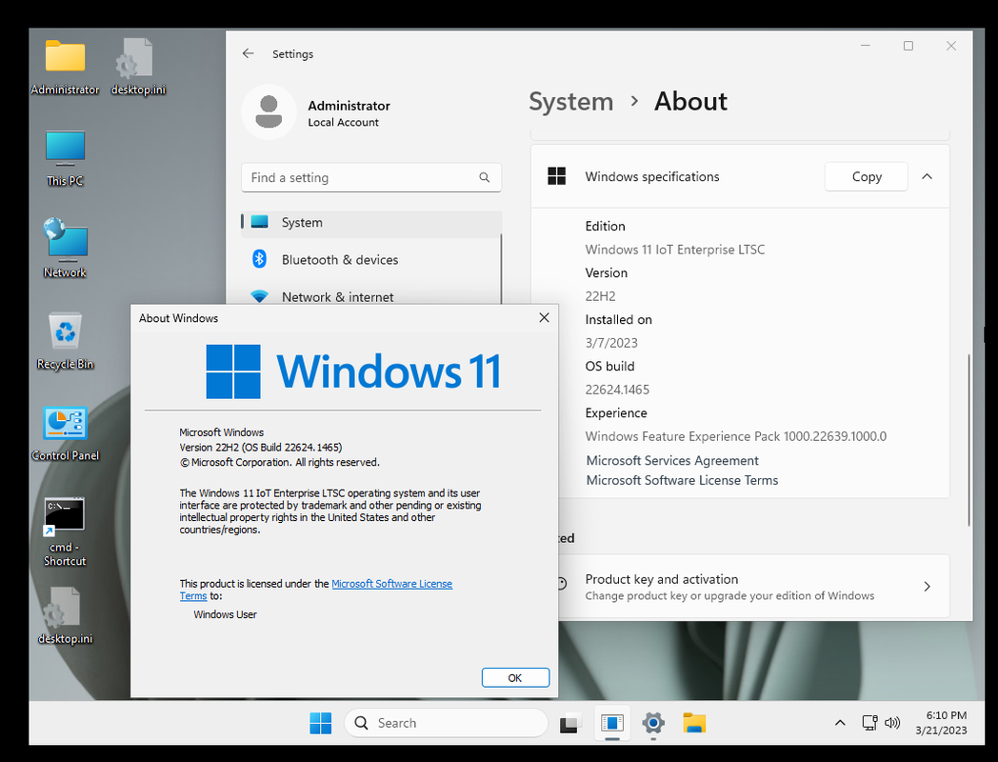Image resolution: width=998 pixels, height=762 pixels.
Task: Open Product key and activation
Action: click(x=740, y=587)
